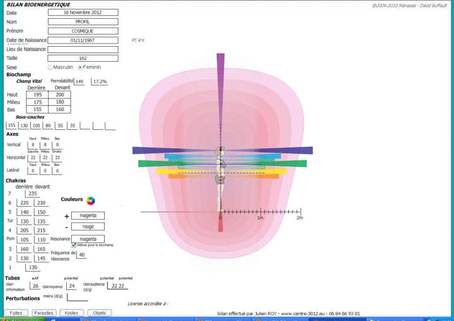Open the Couleurs color wheel
Image resolution: width=454 pixels, height=321 pixels.
point(91,201)
